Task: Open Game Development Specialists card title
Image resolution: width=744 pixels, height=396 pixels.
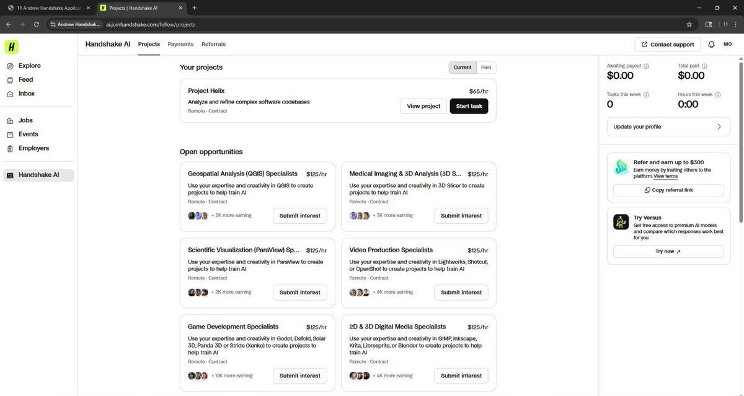Action: coord(233,327)
